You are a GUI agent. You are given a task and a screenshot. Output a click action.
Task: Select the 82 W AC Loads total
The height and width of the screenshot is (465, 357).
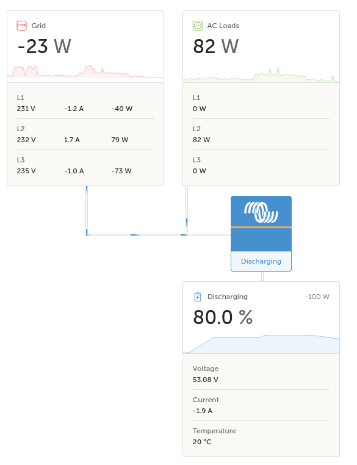[x=216, y=46]
